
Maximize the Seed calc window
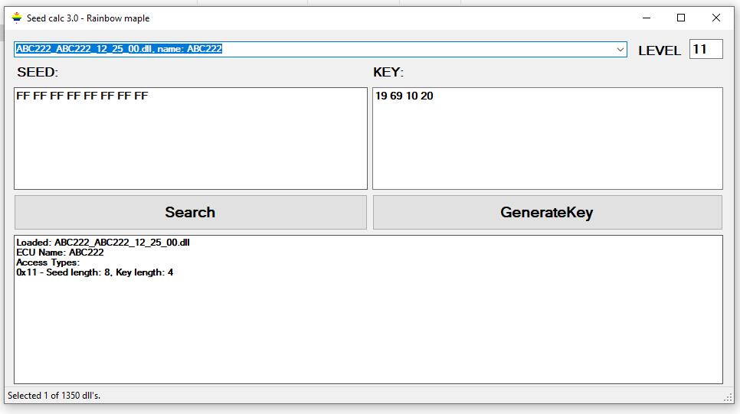(680, 18)
